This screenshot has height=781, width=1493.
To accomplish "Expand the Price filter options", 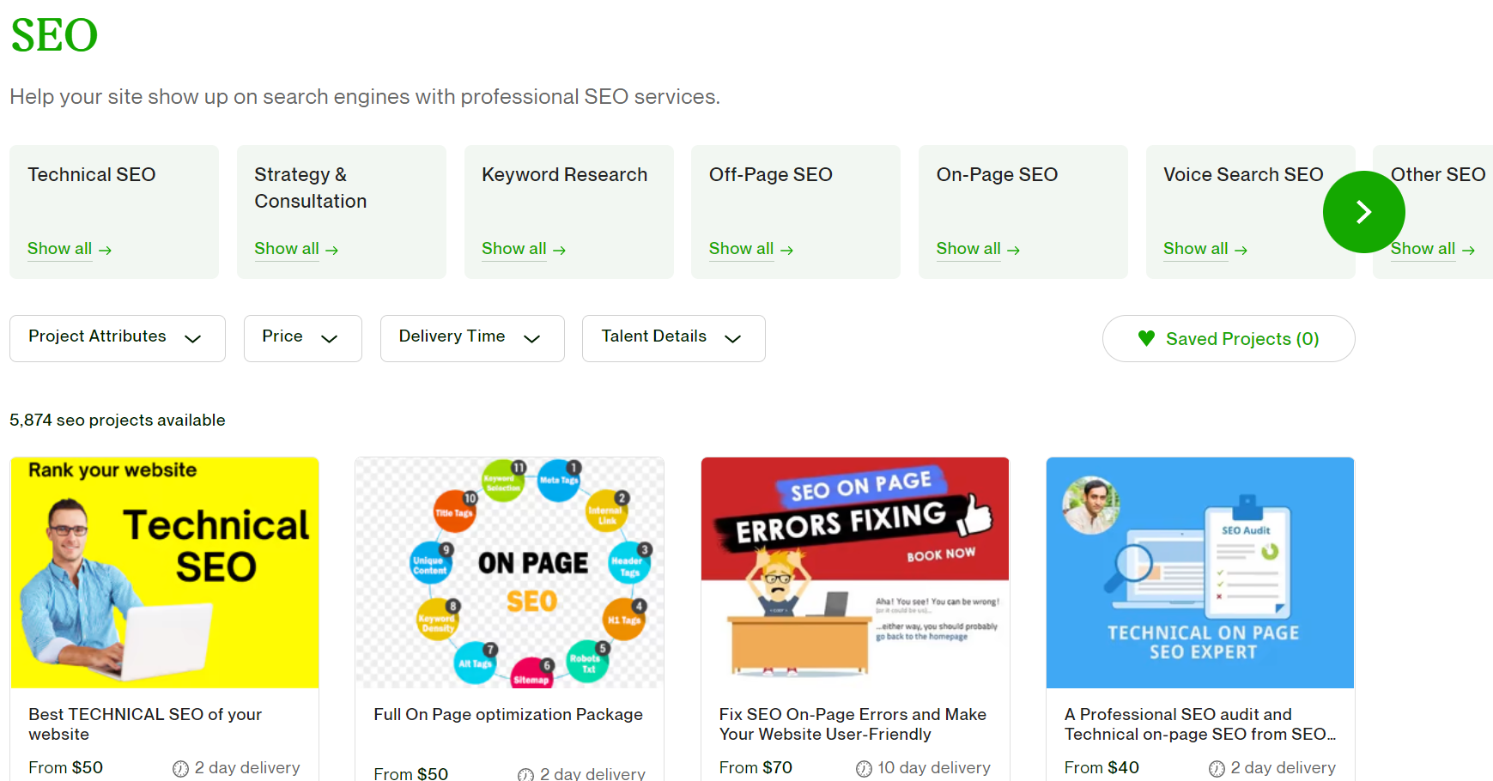I will (302, 337).
